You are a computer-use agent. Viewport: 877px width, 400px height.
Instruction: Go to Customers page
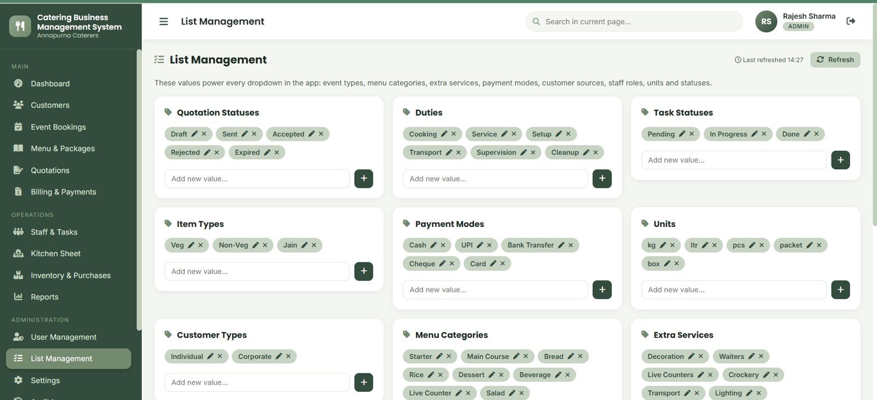(x=69, y=105)
